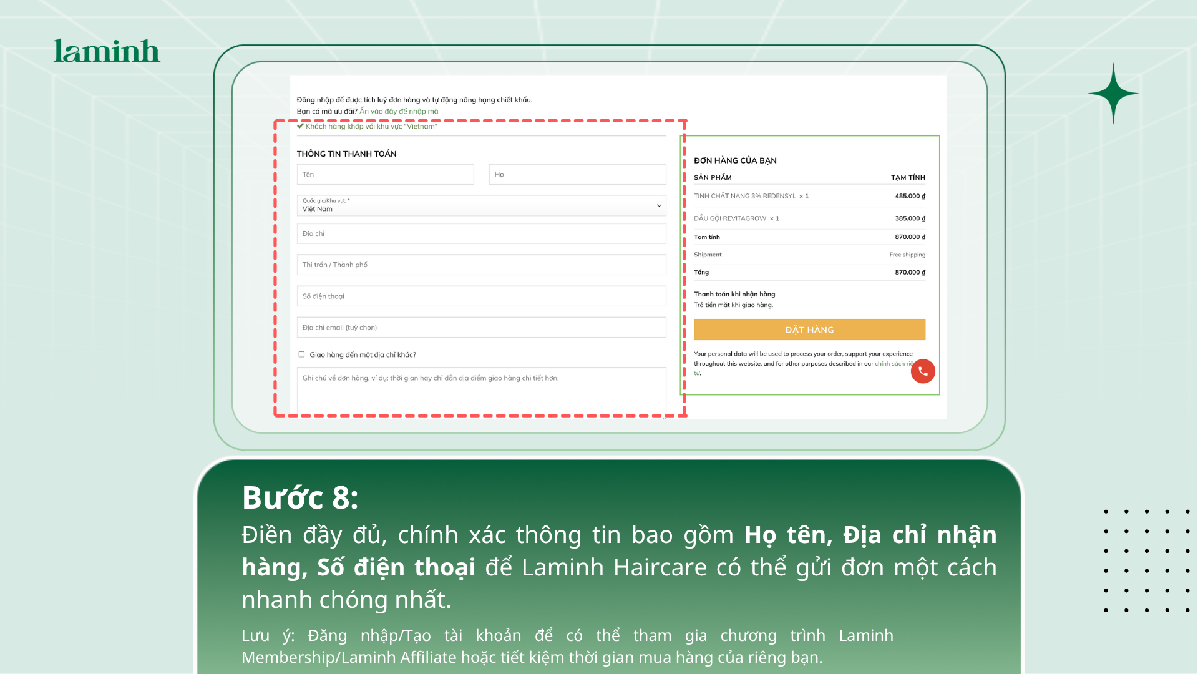Click the red phone call icon
This screenshot has height=674, width=1198.
pyautogui.click(x=923, y=371)
